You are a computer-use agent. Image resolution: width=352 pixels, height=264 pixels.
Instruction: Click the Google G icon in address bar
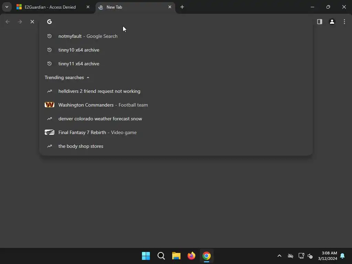(49, 22)
